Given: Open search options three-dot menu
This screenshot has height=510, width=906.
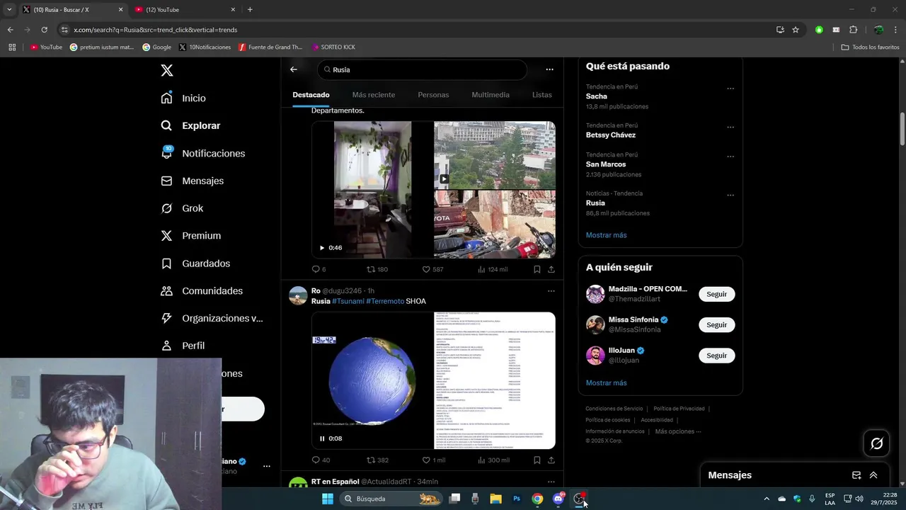Looking at the screenshot, I should 549,69.
